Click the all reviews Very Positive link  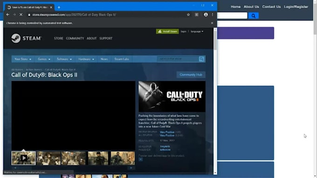tap(167, 136)
